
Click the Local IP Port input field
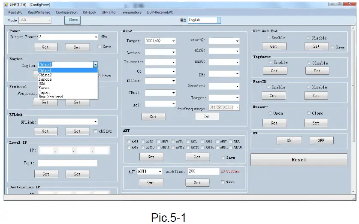pyautogui.click(x=67, y=163)
